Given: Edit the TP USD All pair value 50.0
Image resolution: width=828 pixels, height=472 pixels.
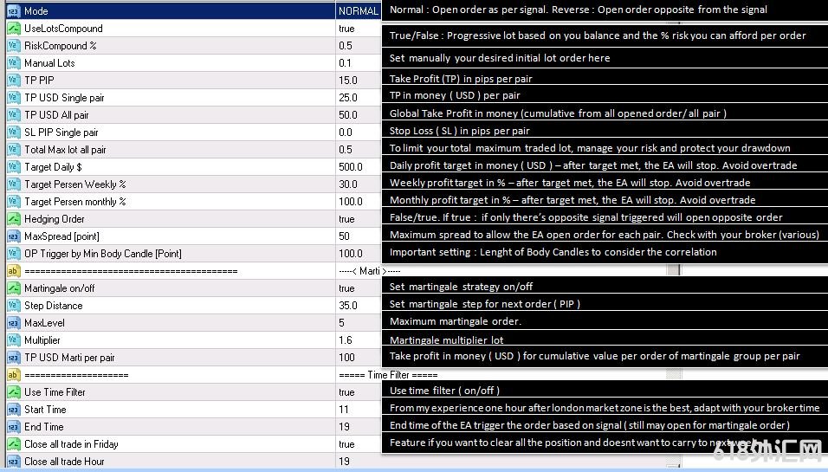Looking at the screenshot, I should tap(348, 115).
